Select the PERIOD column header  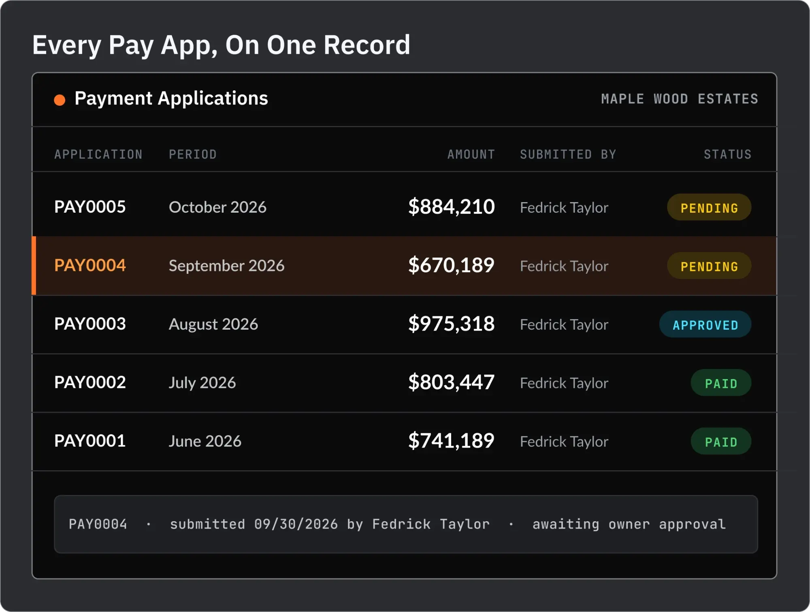[x=193, y=154]
